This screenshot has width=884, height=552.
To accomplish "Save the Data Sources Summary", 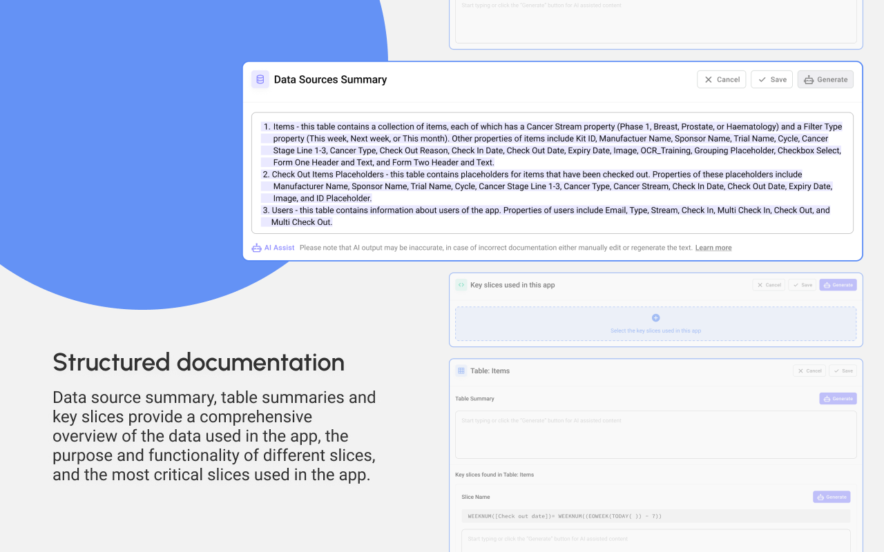I will 771,79.
